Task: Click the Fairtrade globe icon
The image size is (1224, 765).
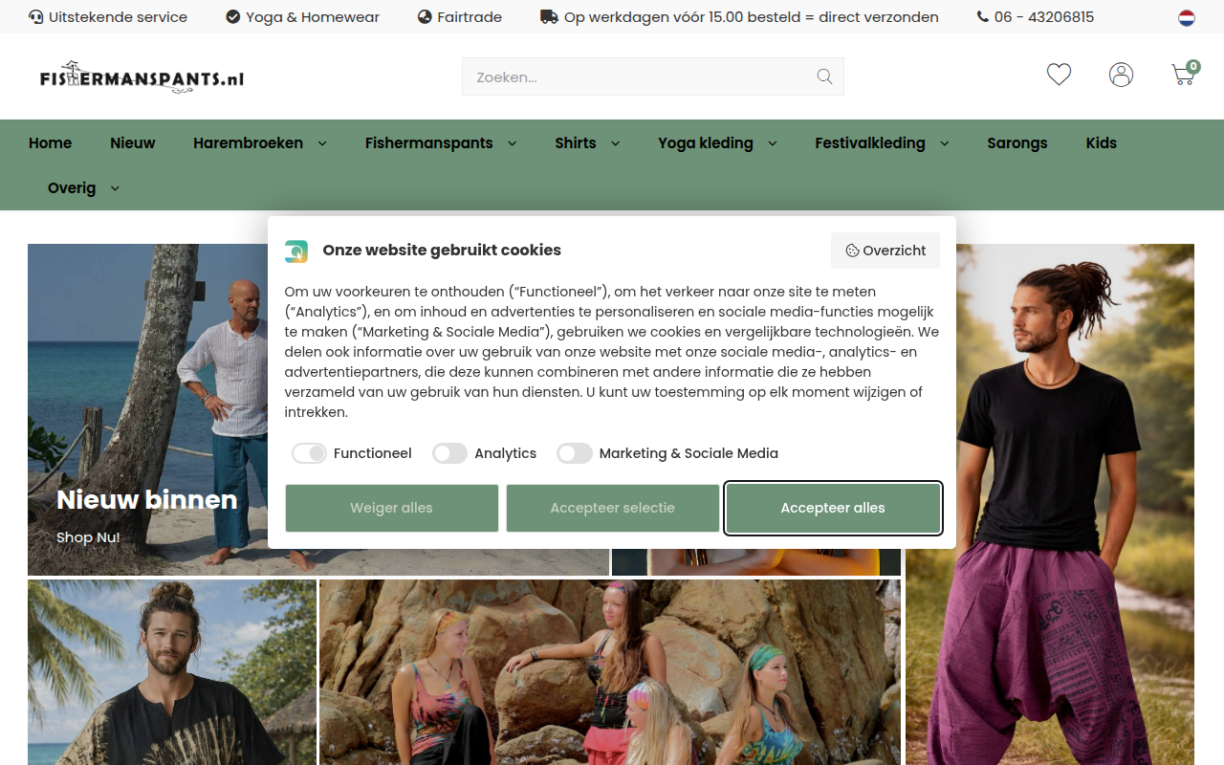Action: [x=425, y=17]
